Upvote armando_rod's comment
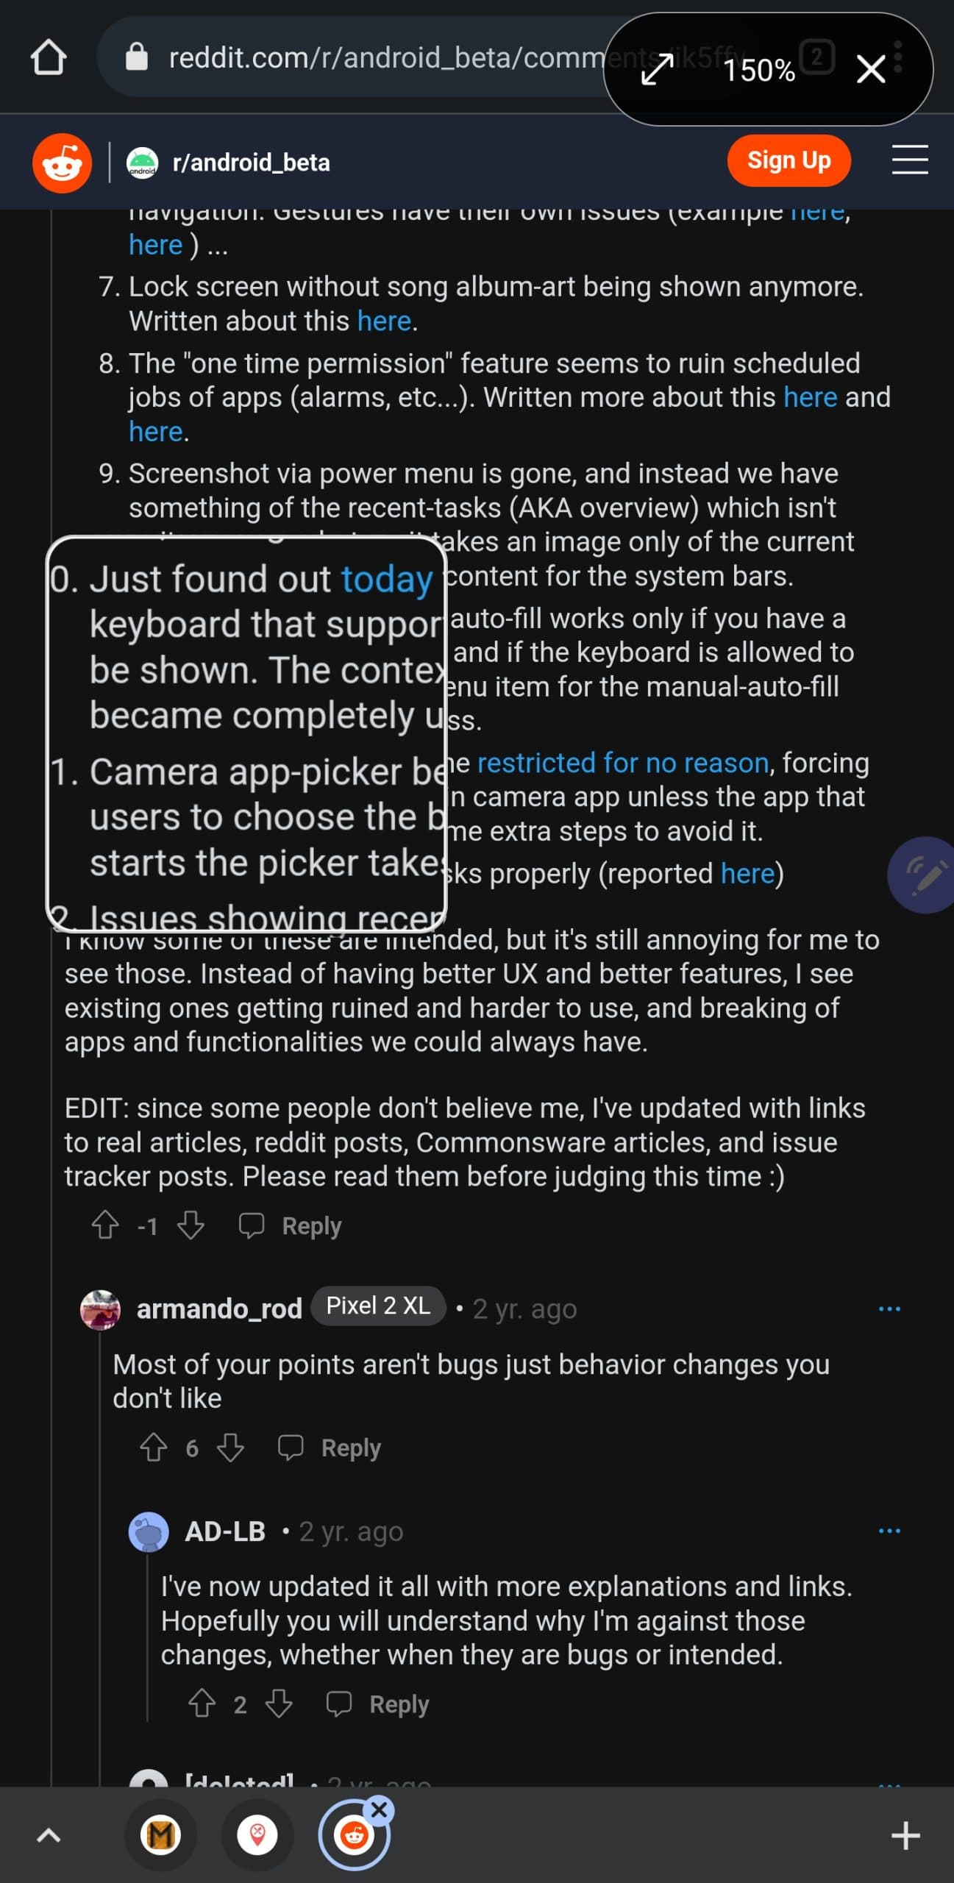Image resolution: width=954 pixels, height=1883 pixels. (154, 1448)
